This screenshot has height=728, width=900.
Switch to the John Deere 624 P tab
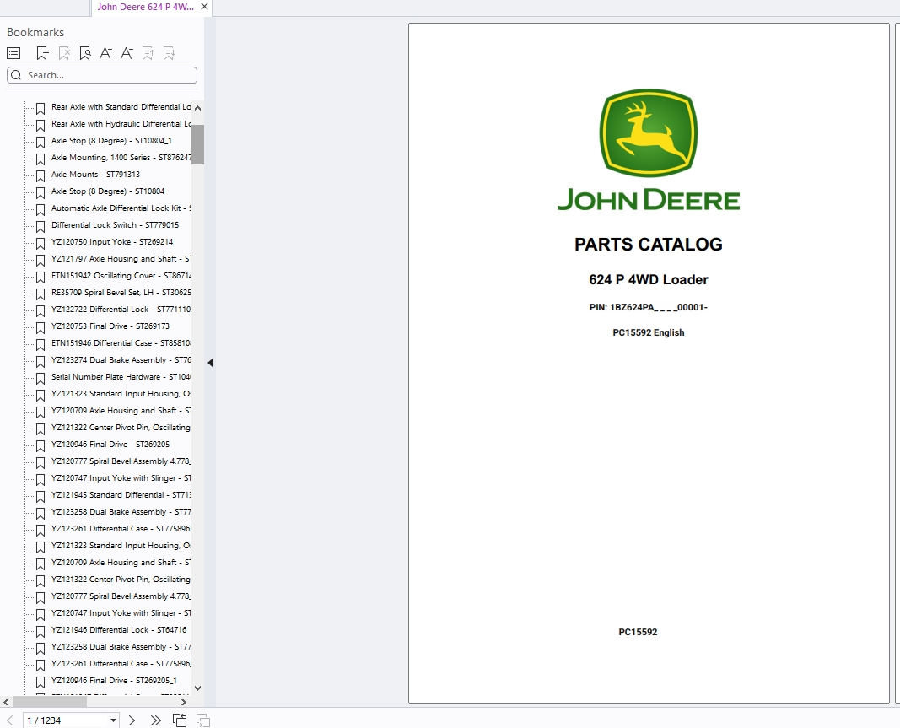145,7
